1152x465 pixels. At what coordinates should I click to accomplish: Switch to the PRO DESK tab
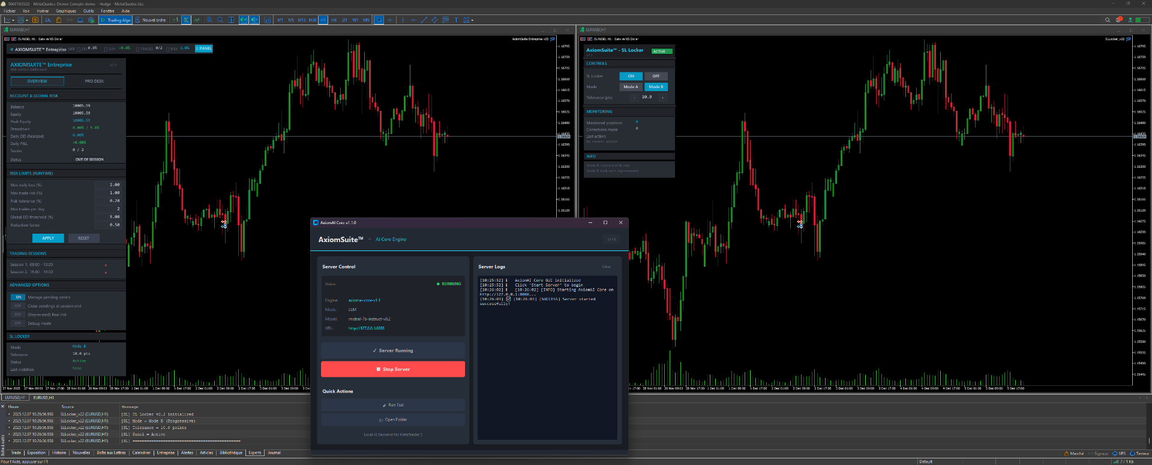tap(94, 81)
